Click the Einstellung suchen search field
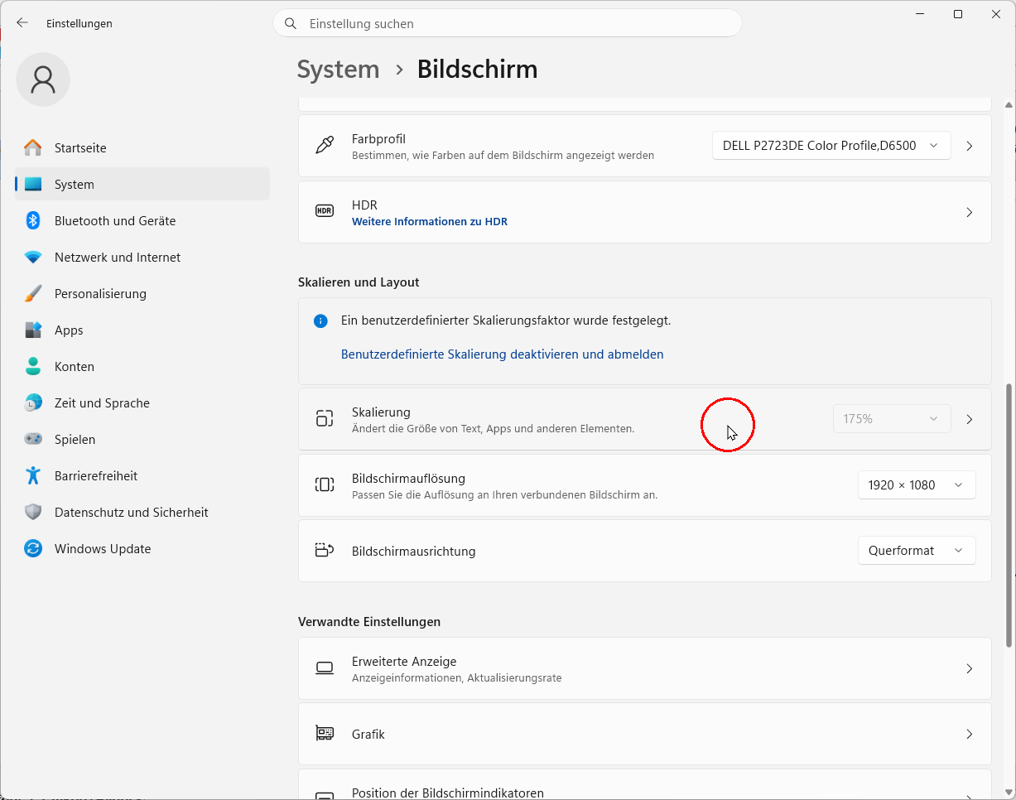This screenshot has width=1016, height=800. [508, 24]
